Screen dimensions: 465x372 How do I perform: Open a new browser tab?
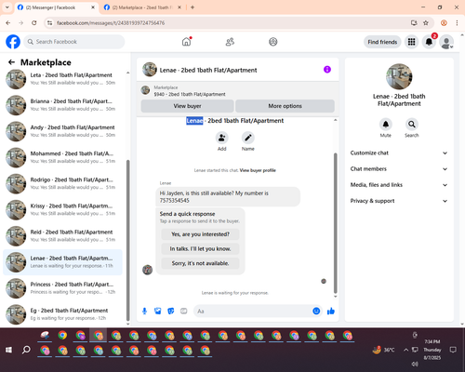(x=193, y=7)
